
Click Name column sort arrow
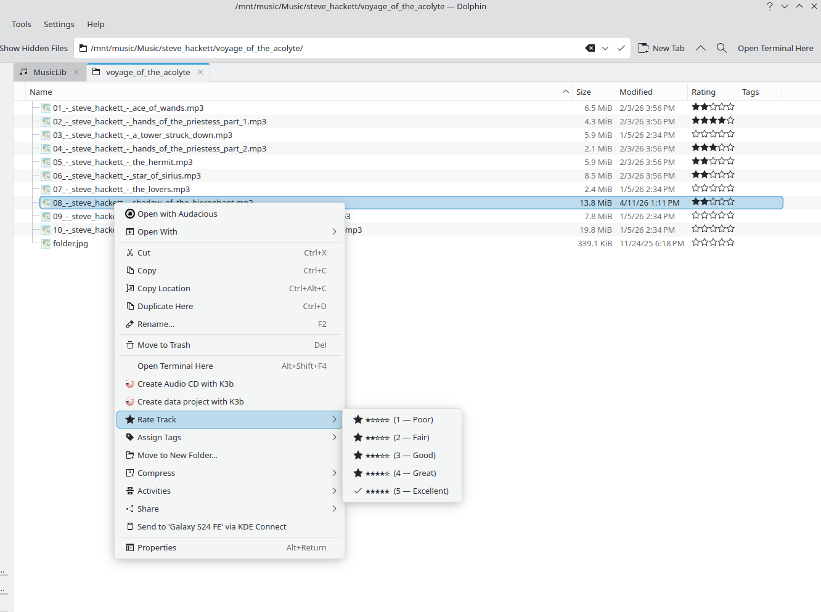(566, 92)
